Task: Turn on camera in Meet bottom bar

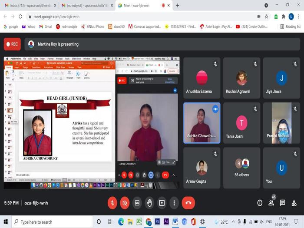Action: [x=125, y=203]
